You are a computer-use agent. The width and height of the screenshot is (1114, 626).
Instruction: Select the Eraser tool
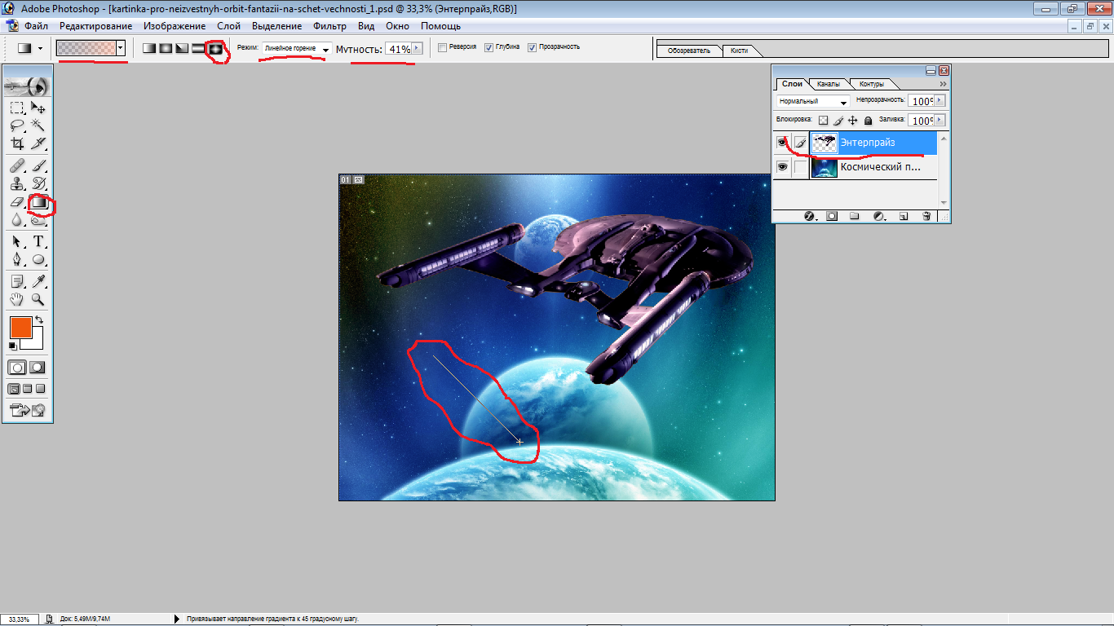(x=17, y=201)
